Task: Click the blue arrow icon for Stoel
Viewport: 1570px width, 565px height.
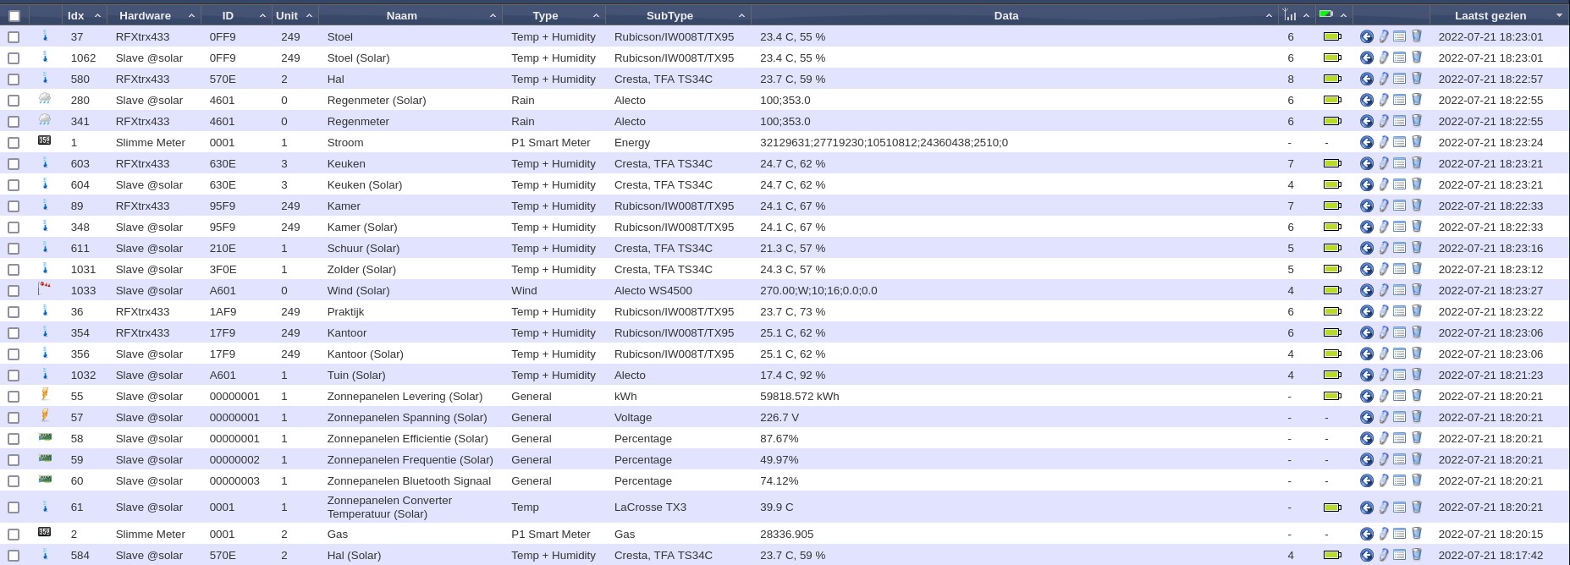Action: (1366, 37)
